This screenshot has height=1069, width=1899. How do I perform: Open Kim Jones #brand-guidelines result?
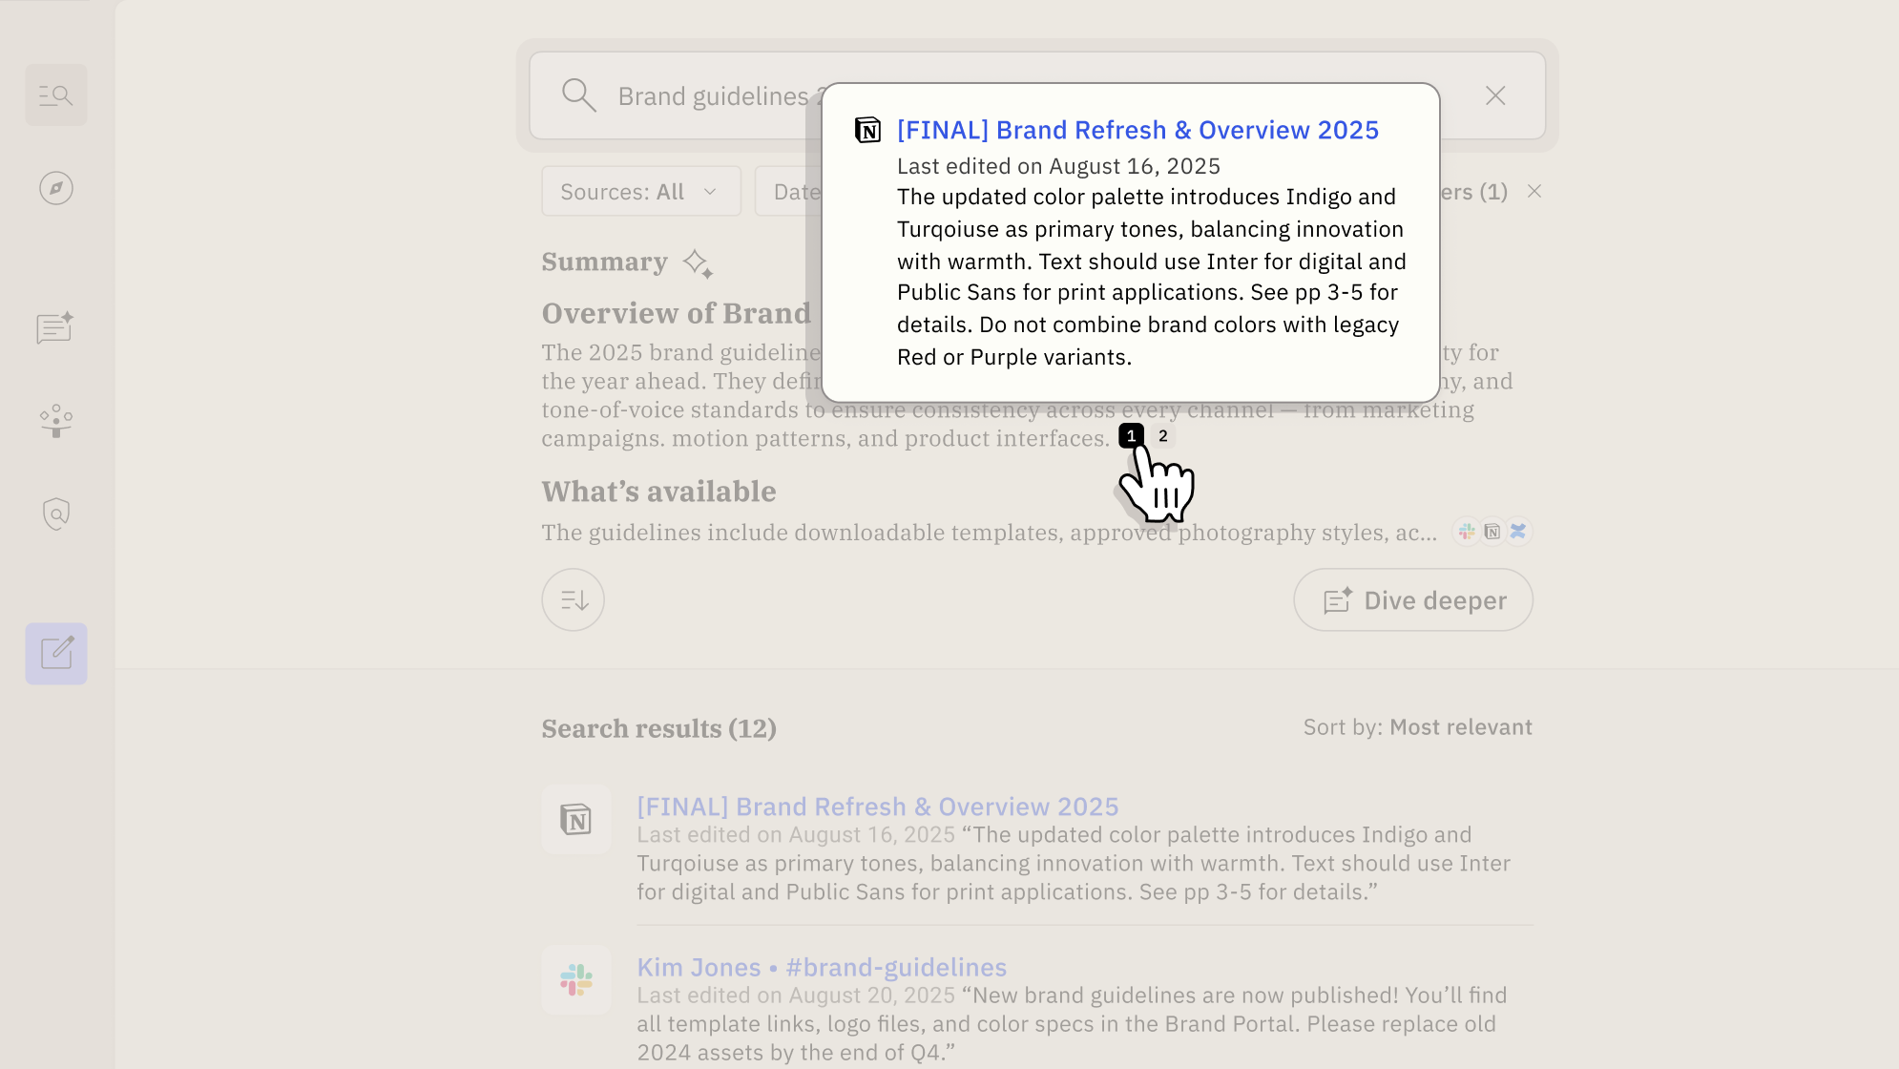[822, 967]
